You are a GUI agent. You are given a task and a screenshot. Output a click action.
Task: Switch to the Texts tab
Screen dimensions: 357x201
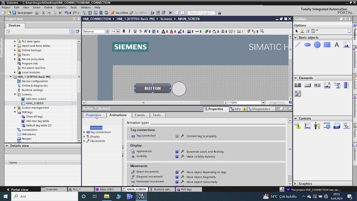point(156,115)
